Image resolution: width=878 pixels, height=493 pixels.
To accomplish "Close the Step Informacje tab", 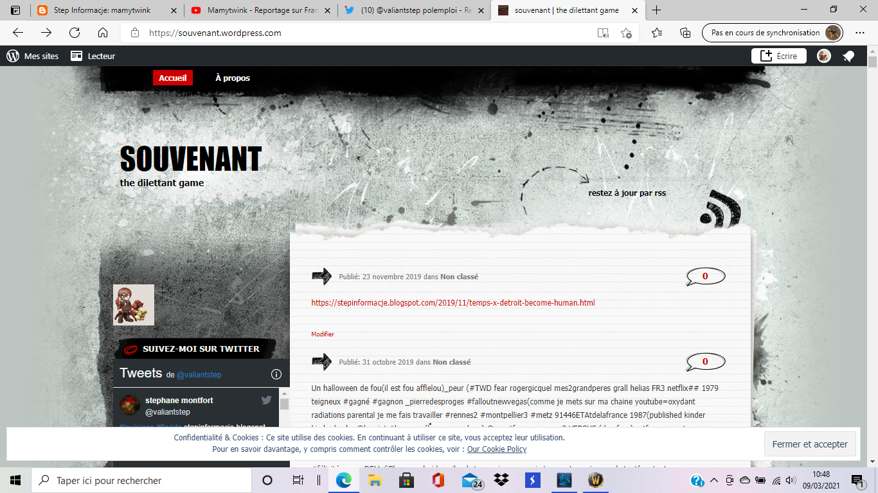I will point(174,10).
